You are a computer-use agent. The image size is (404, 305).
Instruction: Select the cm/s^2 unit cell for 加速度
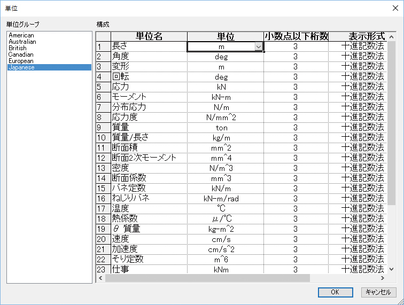click(x=226, y=249)
